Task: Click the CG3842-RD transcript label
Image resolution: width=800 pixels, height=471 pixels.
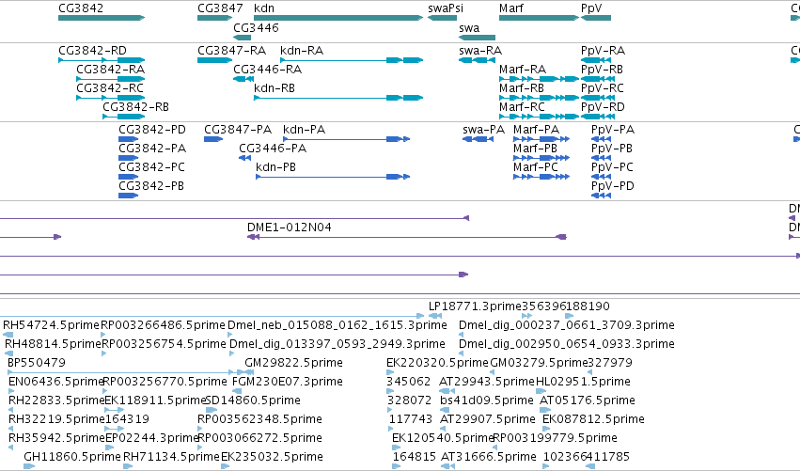Action: (92, 51)
